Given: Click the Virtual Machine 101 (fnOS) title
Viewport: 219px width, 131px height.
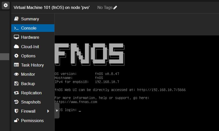Looking at the screenshot, I should click(52, 7).
